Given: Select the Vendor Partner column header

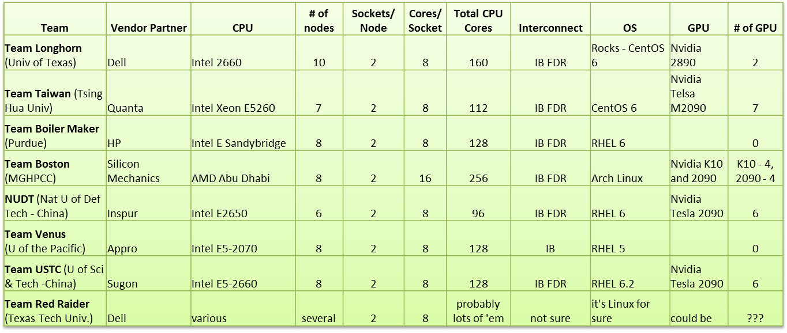Looking at the screenshot, I should tap(148, 28).
